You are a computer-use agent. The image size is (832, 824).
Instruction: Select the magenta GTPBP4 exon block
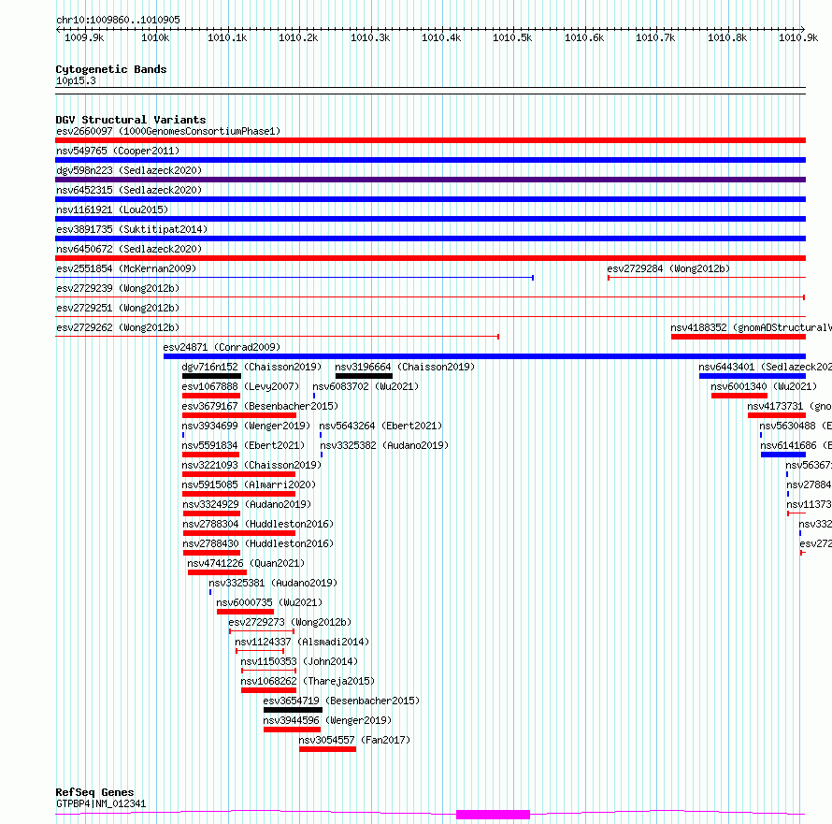tap(493, 815)
